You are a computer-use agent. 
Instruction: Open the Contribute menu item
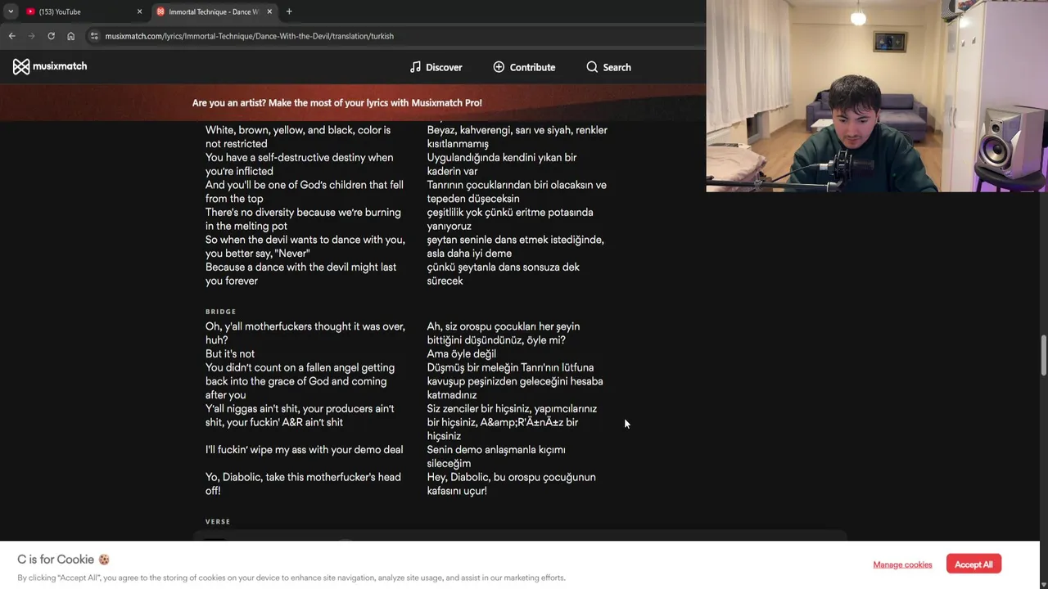click(524, 67)
